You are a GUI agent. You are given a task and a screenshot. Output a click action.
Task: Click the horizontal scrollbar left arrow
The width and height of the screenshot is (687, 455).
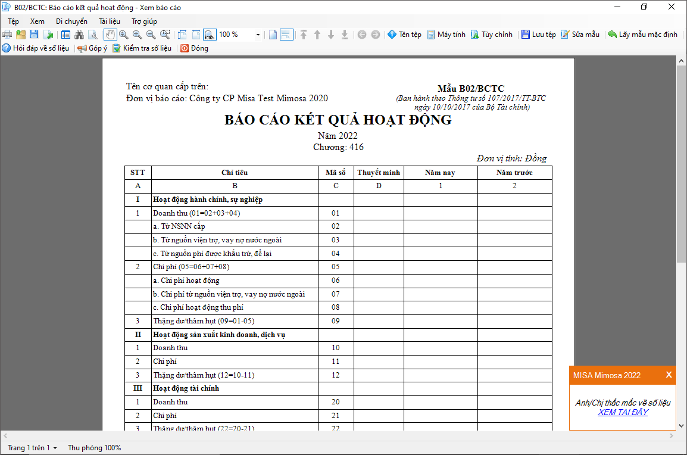(5, 436)
